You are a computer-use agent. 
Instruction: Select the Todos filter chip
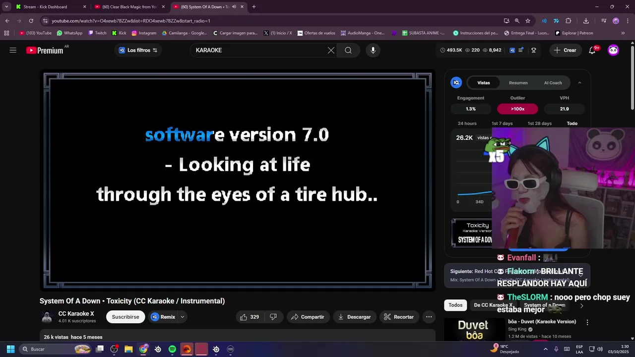point(455,305)
